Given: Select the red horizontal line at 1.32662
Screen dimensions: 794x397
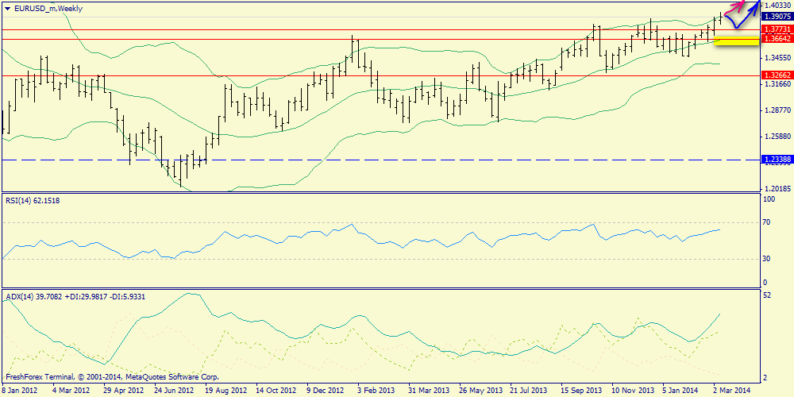Looking at the screenshot, I should pyautogui.click(x=381, y=75).
